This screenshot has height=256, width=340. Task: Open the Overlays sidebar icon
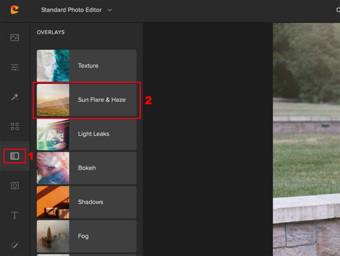[15, 156]
